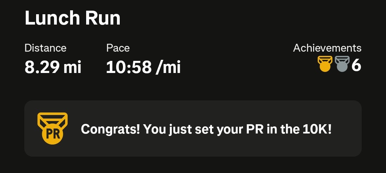This screenshot has height=173, width=386.
Task: Click the ribbon top of PR medal
Action: [52, 117]
